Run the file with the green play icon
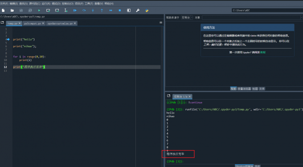Screen dimensions: 303x167 point(39,10)
